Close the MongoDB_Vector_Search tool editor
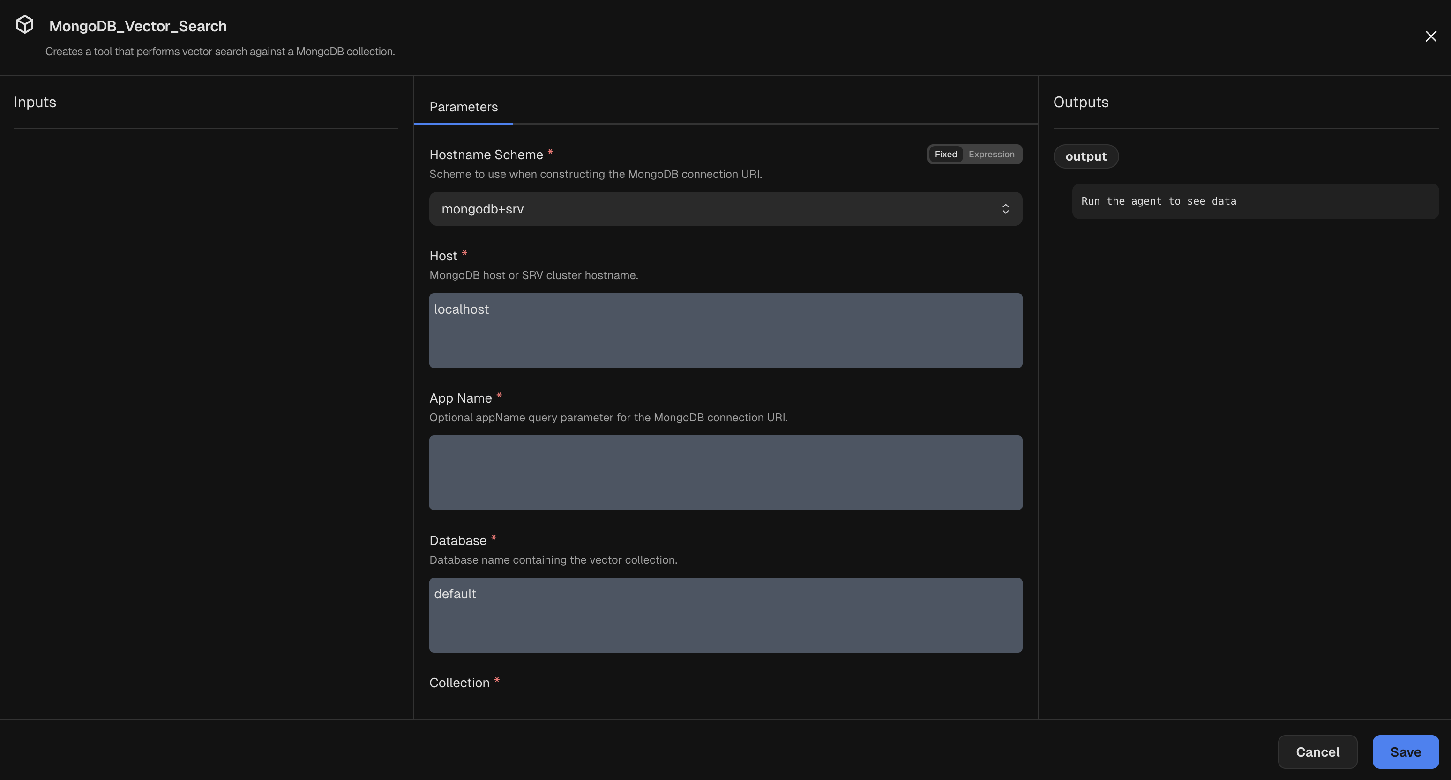The image size is (1451, 780). coord(1431,36)
